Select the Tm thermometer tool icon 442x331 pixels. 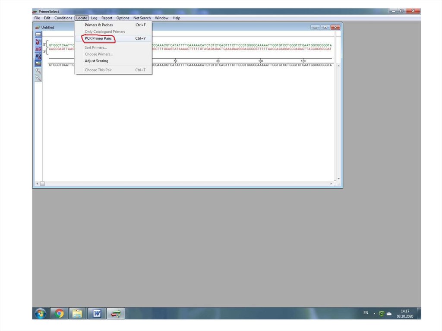coord(38,42)
